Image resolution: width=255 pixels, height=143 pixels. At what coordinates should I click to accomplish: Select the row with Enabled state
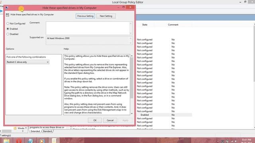point(164,115)
